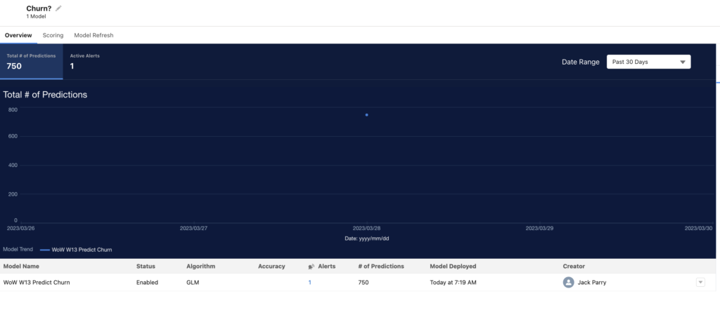Click the Model Deployed column header
This screenshot has height=315, width=720.
tap(453, 266)
